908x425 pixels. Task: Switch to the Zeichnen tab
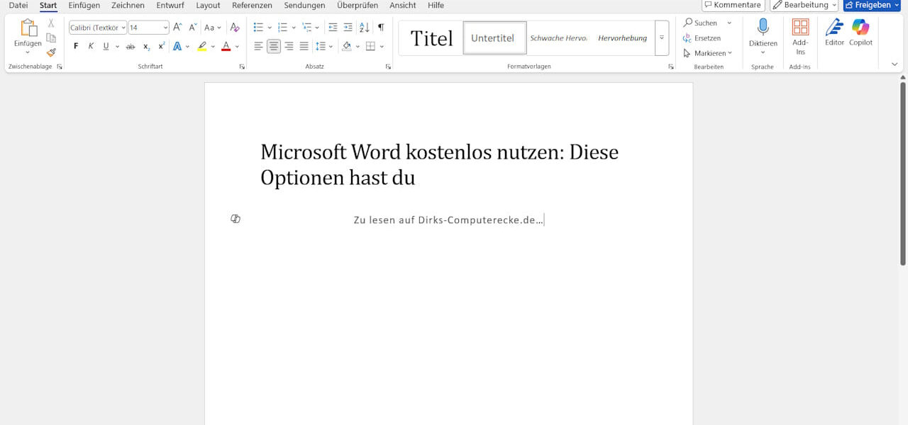(128, 5)
